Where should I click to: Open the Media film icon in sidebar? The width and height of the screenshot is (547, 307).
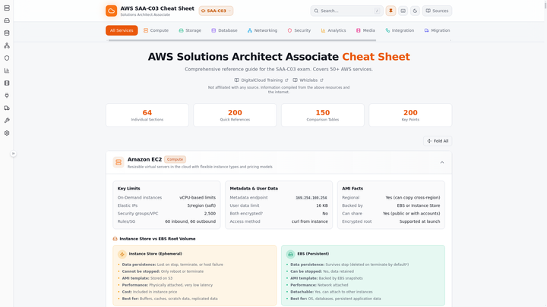(x=7, y=83)
